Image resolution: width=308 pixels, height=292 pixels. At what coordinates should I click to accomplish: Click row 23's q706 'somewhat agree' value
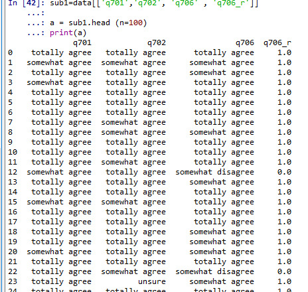tap(222, 282)
